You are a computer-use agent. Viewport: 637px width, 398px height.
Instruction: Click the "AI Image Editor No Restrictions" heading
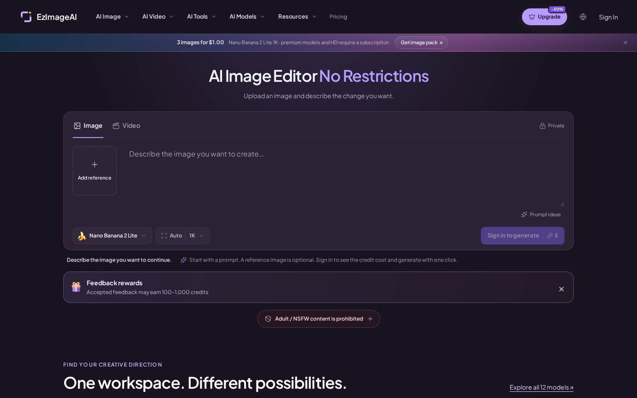click(318, 76)
